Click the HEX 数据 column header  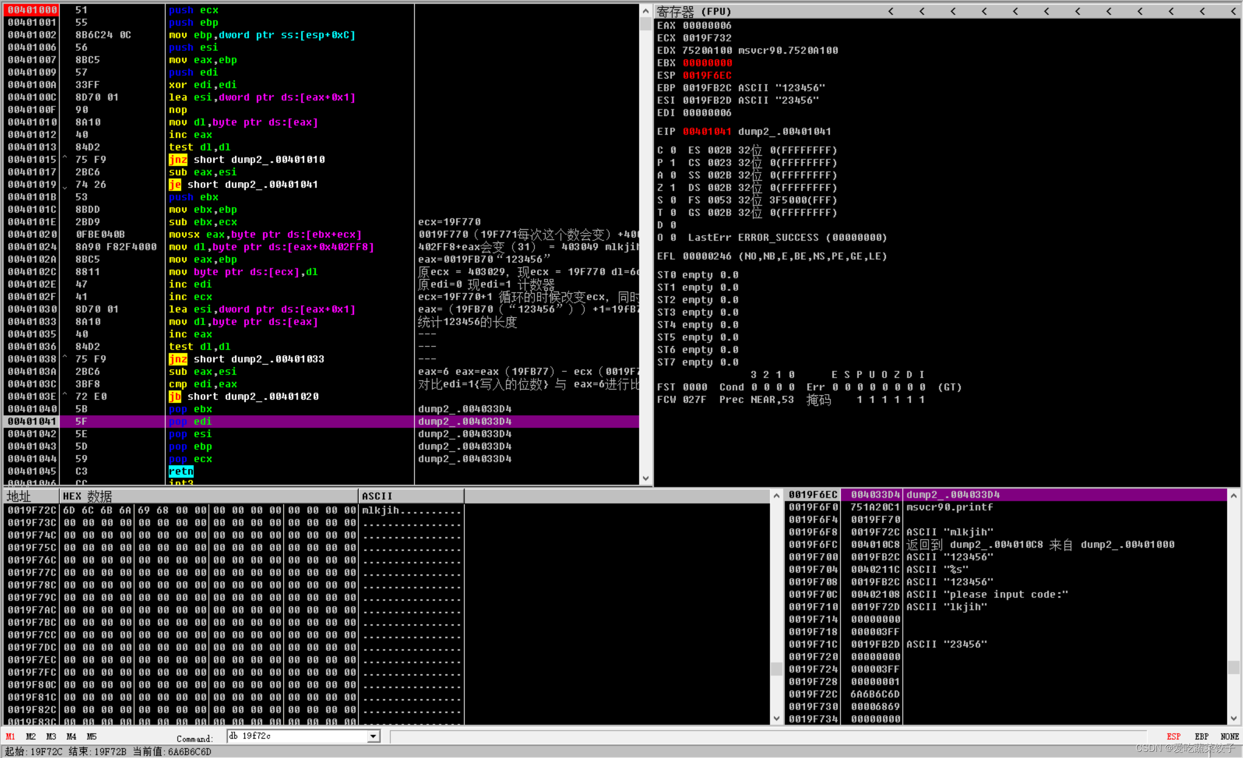tap(209, 496)
